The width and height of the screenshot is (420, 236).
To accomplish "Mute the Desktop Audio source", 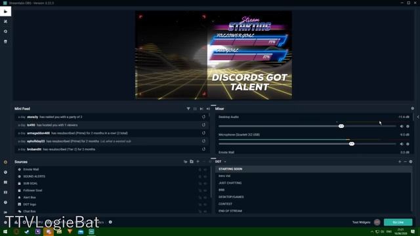I will point(402,127).
